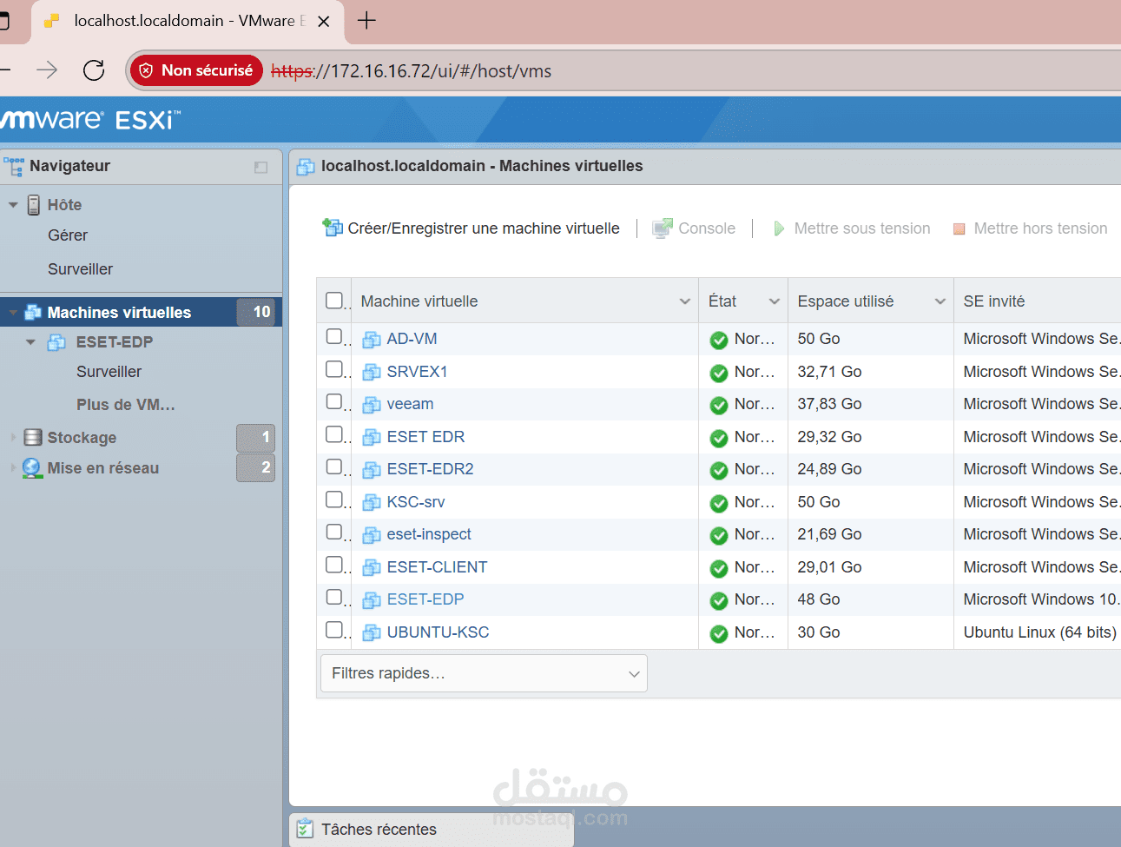Open the SRVEX1 virtual machine link
Image resolution: width=1121 pixels, height=847 pixels.
pyautogui.click(x=417, y=372)
